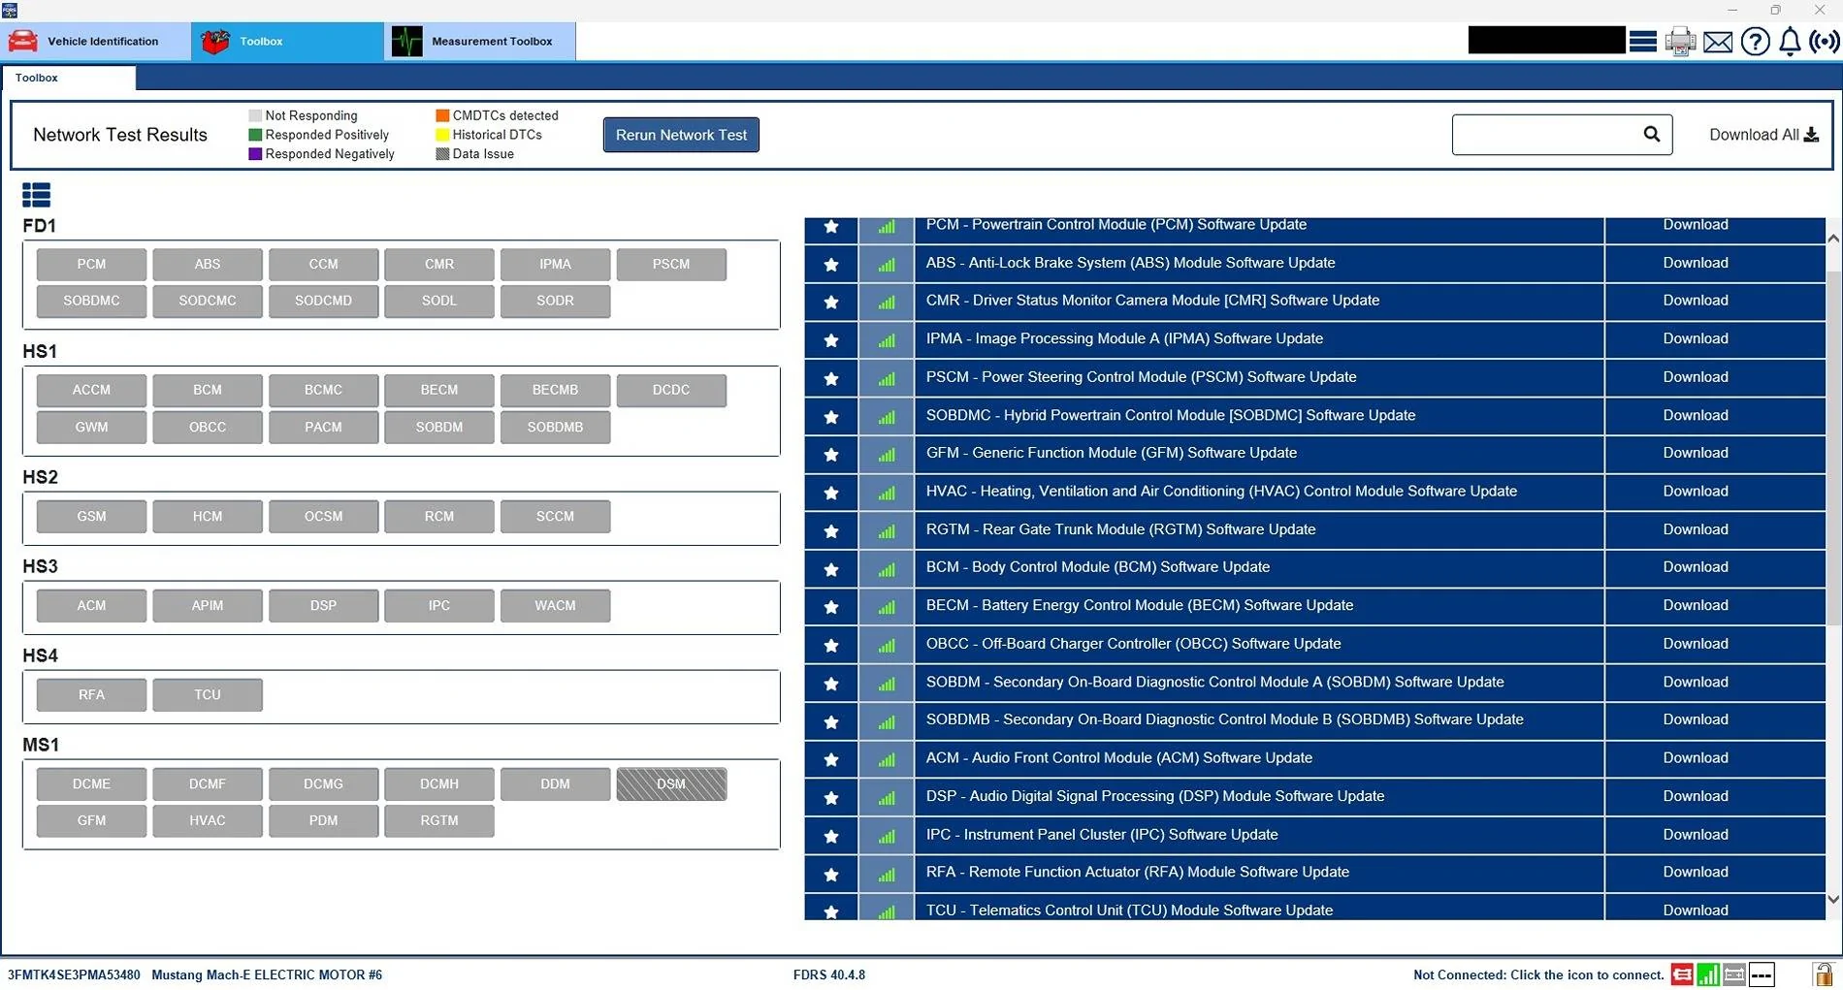
Task: Open help via the question mark icon
Action: tap(1755, 42)
